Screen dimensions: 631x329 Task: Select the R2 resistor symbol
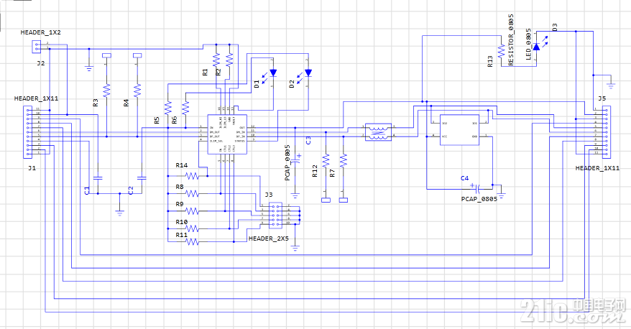[x=229, y=60]
